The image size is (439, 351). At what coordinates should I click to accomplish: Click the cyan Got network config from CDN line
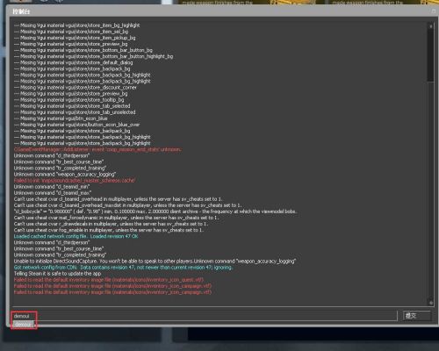coord(123,268)
